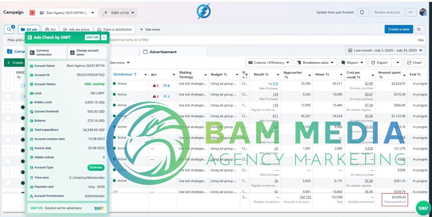Select the Act view tab
Screen dimensions: 432x217
coord(50,29)
